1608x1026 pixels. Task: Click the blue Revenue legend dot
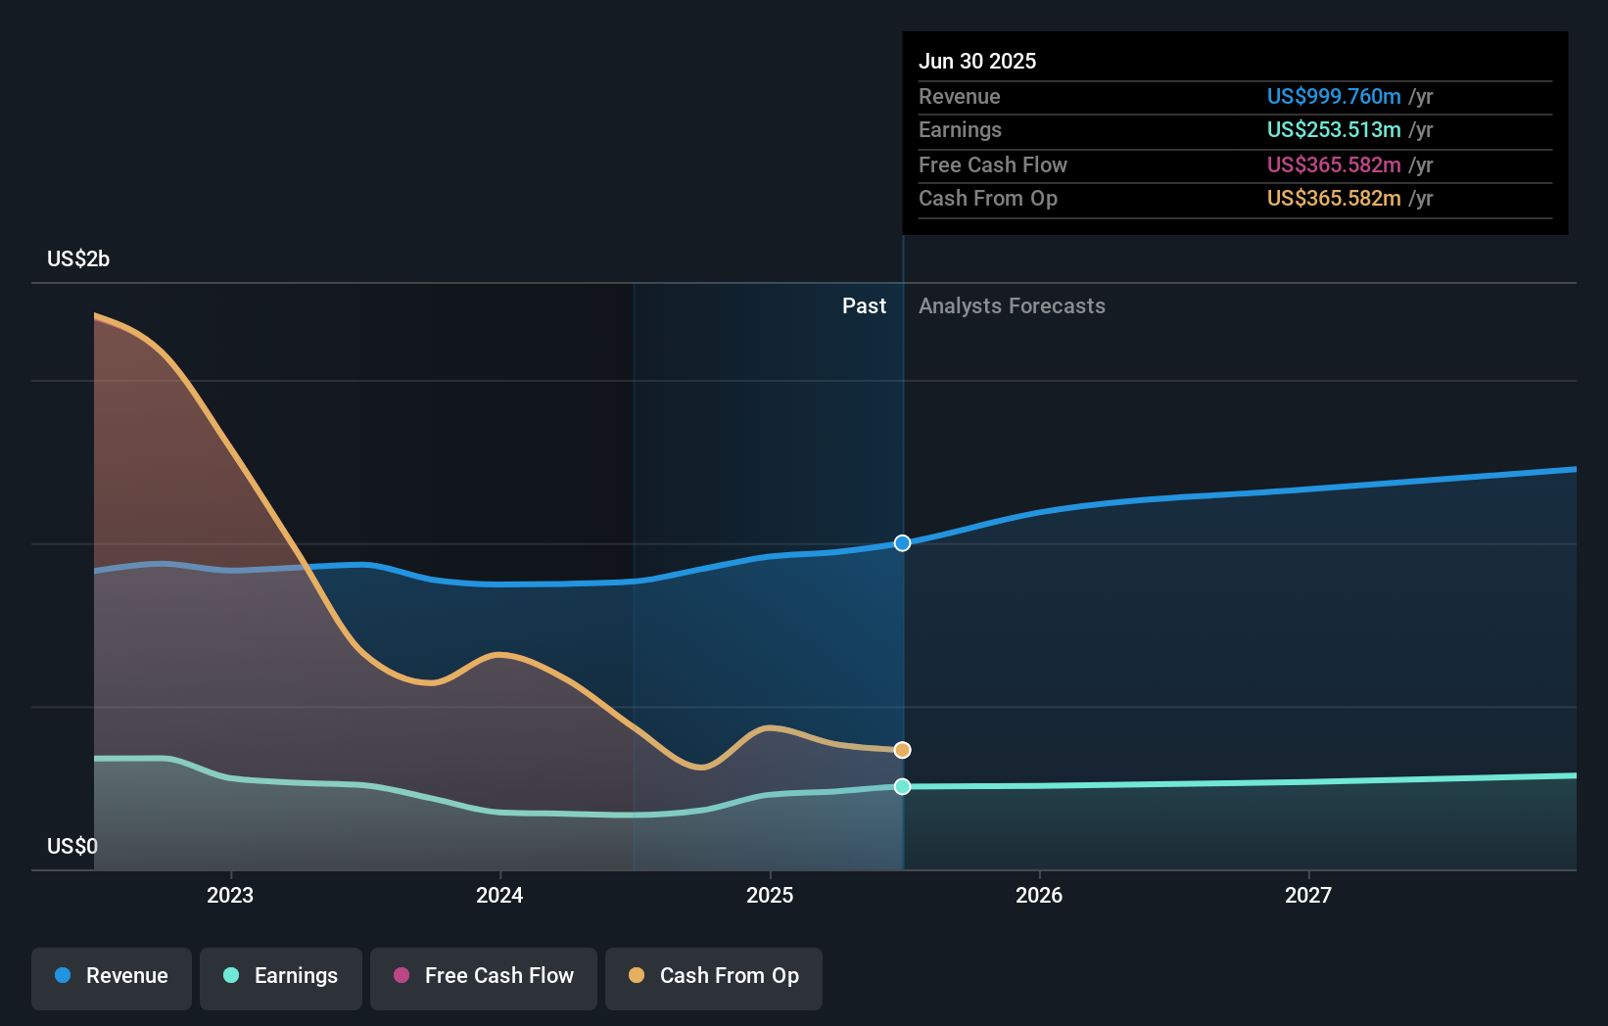pyautogui.click(x=63, y=975)
